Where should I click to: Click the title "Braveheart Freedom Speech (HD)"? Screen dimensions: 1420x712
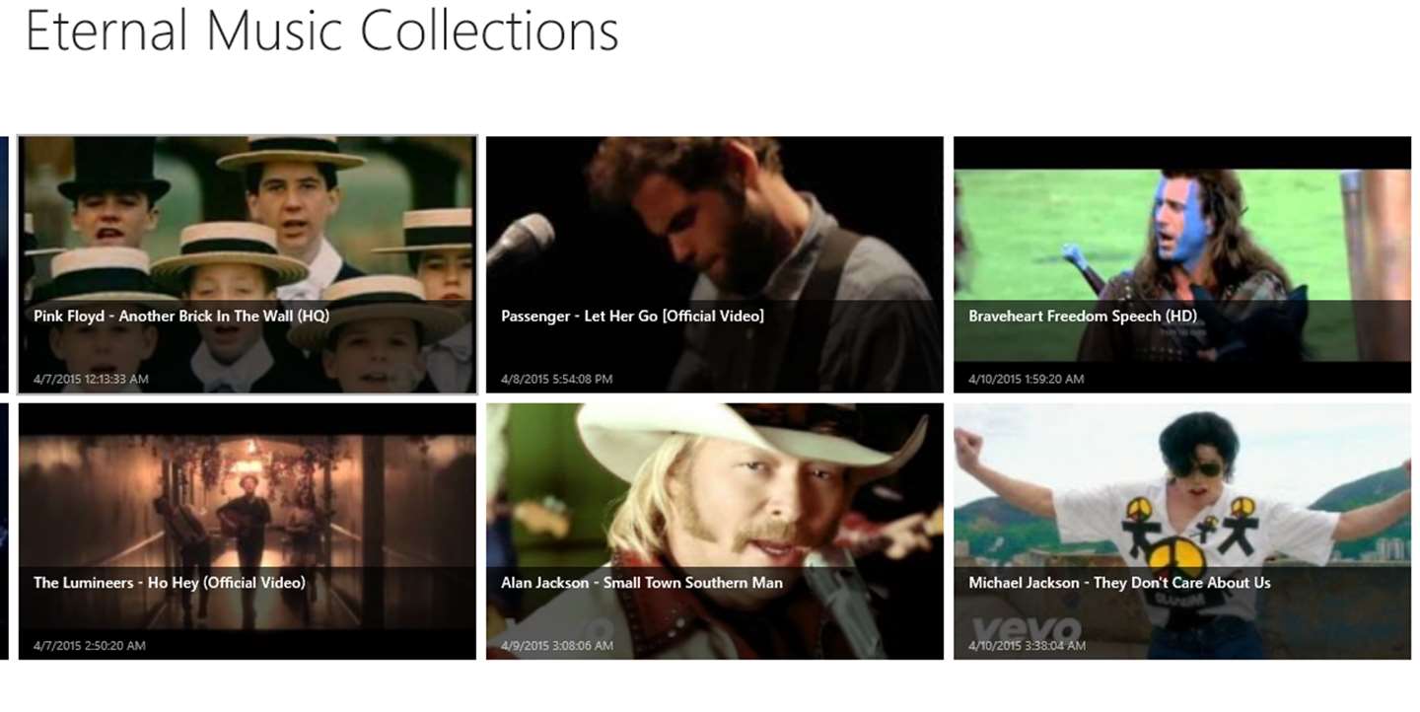(1083, 317)
